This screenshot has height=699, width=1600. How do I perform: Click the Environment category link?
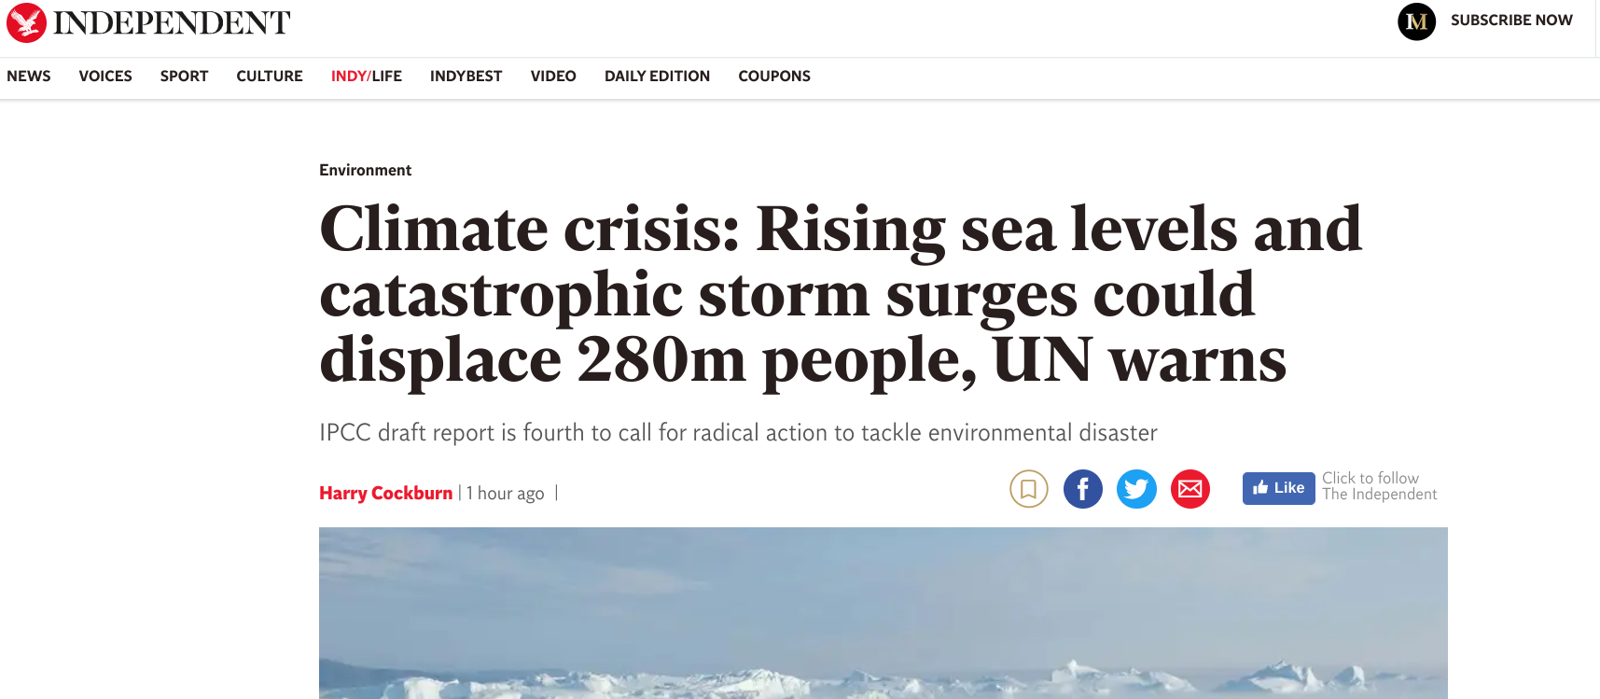pos(365,170)
